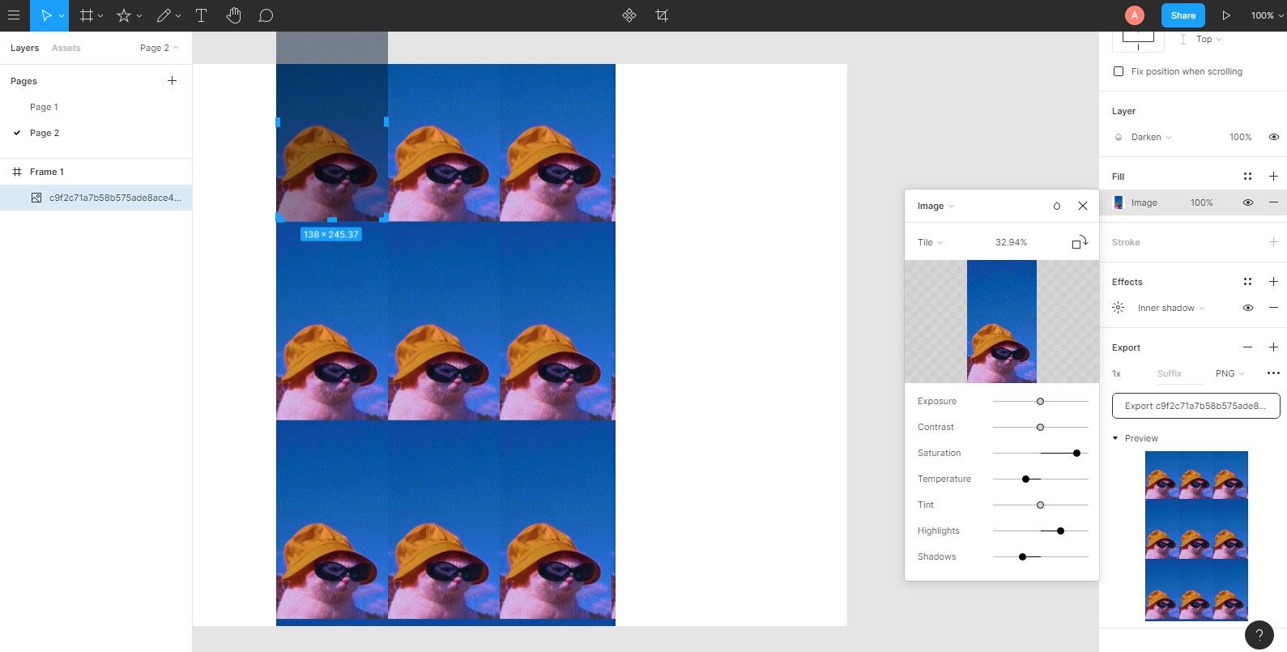Toggle Inner shadow effect visibility
This screenshot has width=1287, height=652.
[x=1247, y=308]
